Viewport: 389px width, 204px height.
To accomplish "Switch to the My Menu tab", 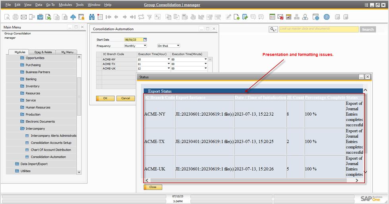I will coord(67,52).
